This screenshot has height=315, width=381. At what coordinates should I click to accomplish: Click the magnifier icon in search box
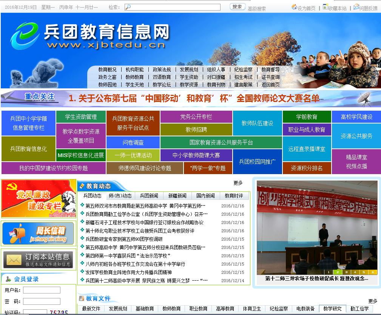(x=128, y=7)
